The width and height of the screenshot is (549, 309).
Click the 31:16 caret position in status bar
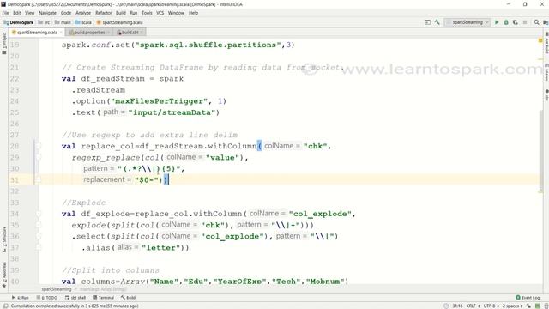[457, 306]
